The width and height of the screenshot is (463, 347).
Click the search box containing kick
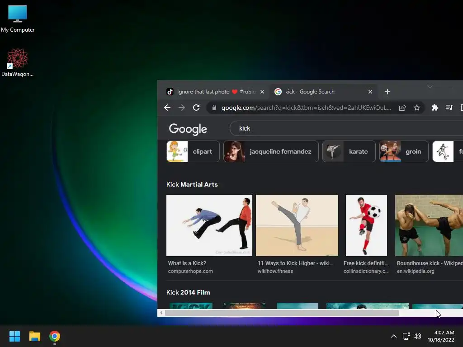pyautogui.click(x=346, y=128)
